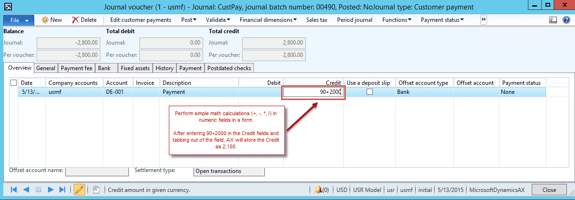The width and height of the screenshot is (575, 200).
Task: Go to the last record arrow
Action: 62,190
